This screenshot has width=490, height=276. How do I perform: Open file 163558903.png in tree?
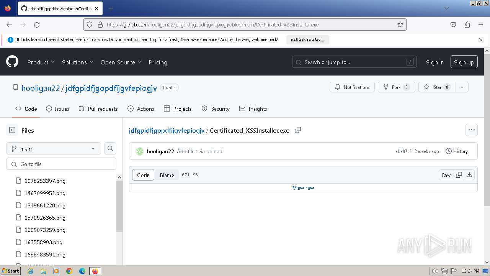(x=43, y=242)
